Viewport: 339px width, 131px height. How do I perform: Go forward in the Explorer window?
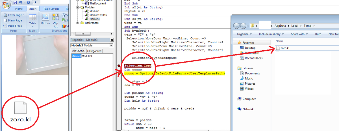[243, 26]
